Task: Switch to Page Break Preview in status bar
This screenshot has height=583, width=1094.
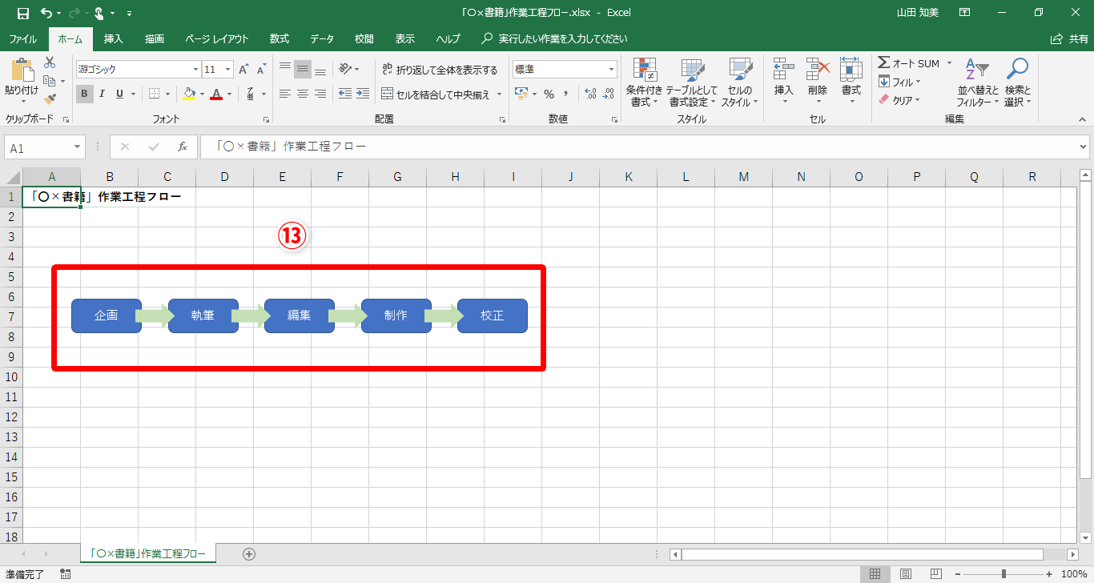Action: (935, 574)
